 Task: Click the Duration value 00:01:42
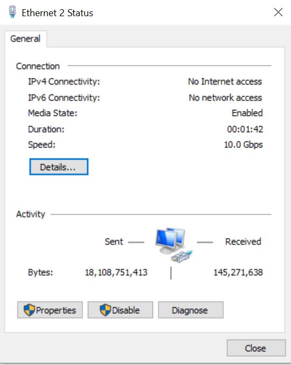coord(245,129)
